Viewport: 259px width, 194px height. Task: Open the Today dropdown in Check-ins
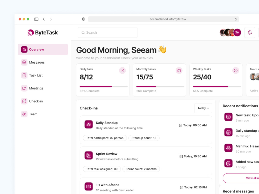203,108
